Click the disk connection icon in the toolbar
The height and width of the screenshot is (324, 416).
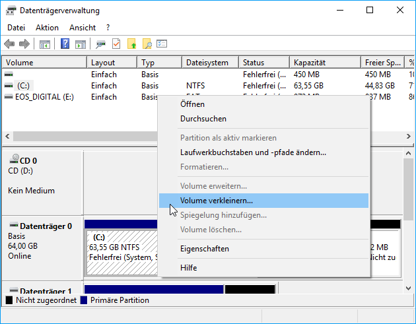pyautogui.click(x=101, y=44)
